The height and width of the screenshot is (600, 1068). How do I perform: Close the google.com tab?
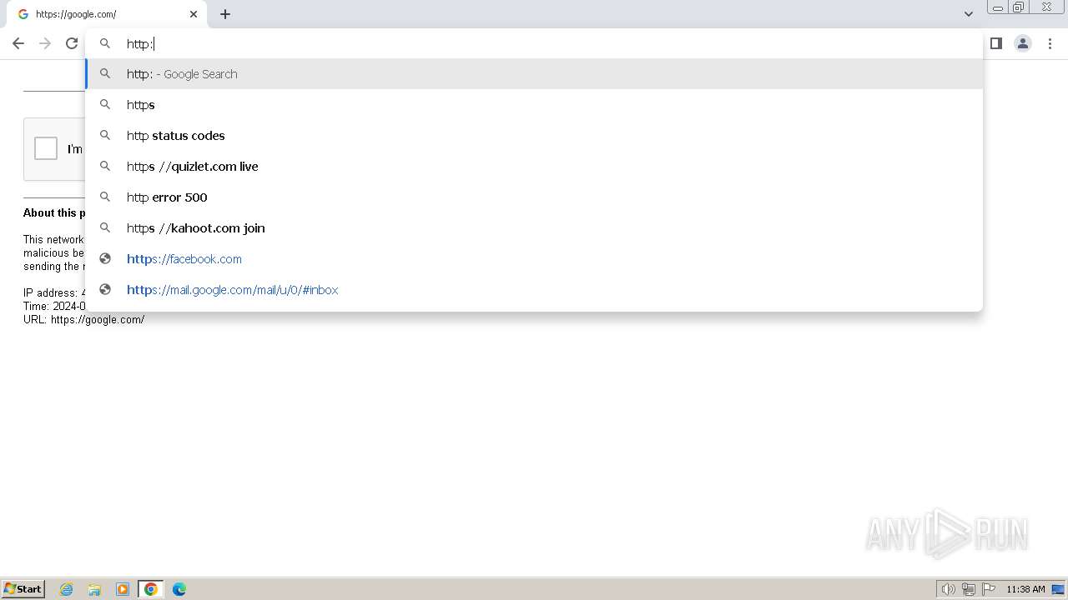[x=194, y=14]
